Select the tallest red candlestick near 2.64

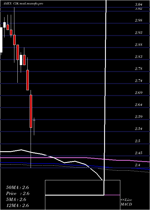pos(31,111)
